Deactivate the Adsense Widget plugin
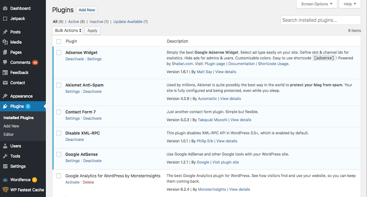 click(75, 59)
